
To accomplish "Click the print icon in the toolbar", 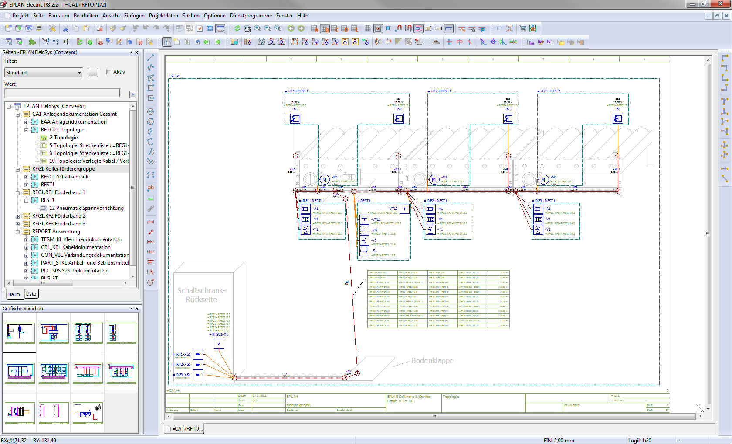I will click(39, 29).
